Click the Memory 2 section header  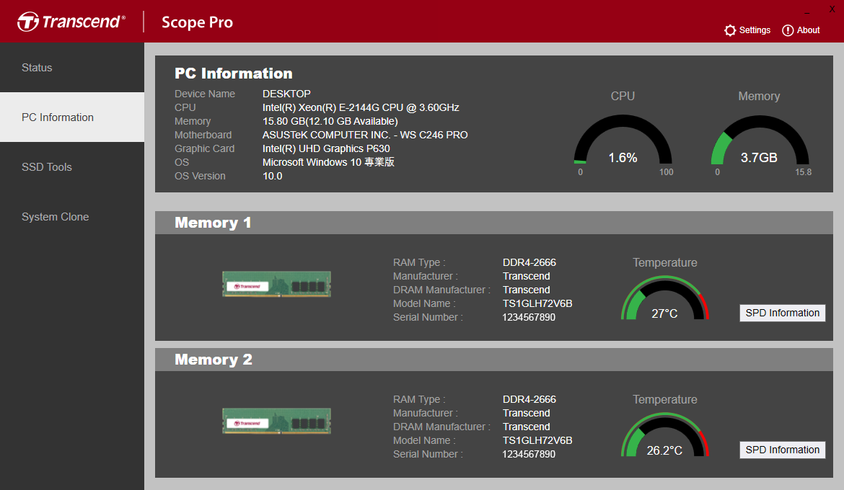pos(494,360)
